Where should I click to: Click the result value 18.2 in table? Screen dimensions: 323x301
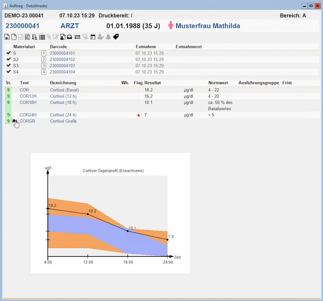coord(148,90)
